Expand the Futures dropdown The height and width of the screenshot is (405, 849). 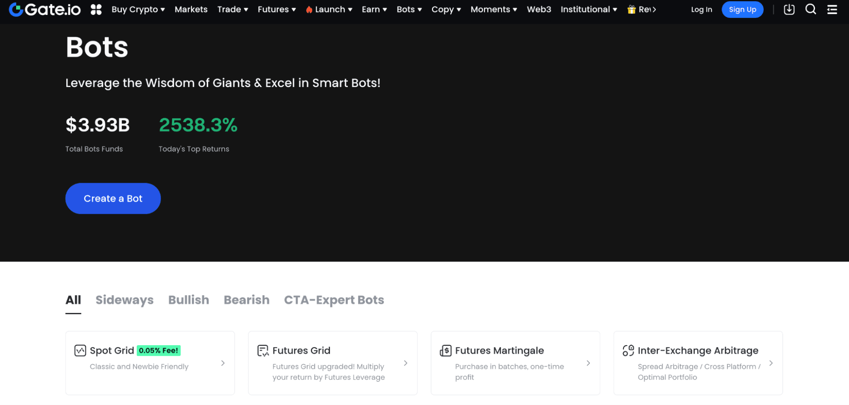coord(276,9)
